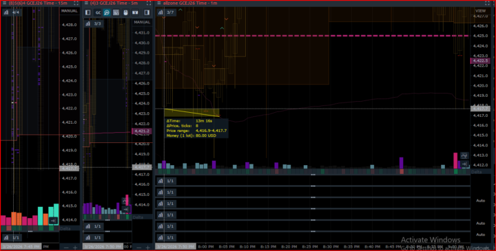
Task: Click the 4,417.7 crosshair label on 15m scale
Action: pyautogui.click(x=69, y=168)
